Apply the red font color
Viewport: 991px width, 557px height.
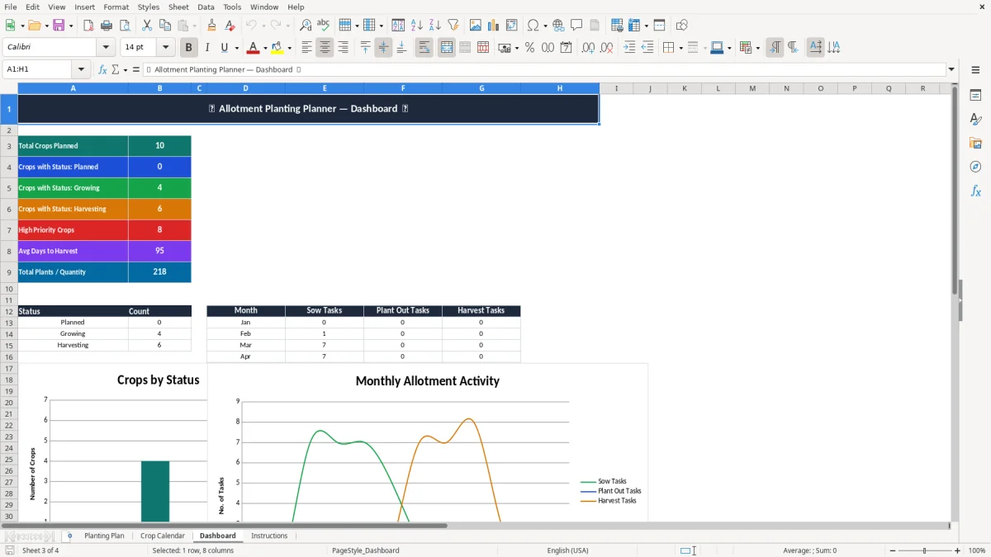coord(254,48)
